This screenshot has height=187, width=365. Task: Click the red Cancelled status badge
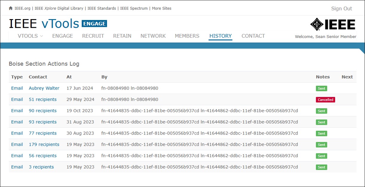326,100
